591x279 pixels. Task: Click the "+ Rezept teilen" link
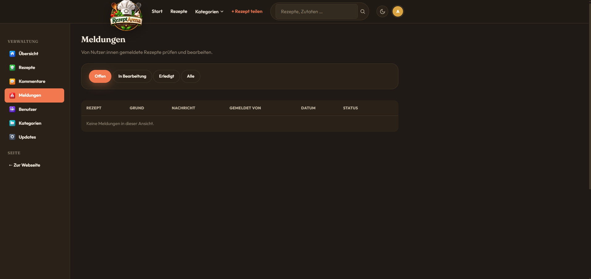[247, 11]
